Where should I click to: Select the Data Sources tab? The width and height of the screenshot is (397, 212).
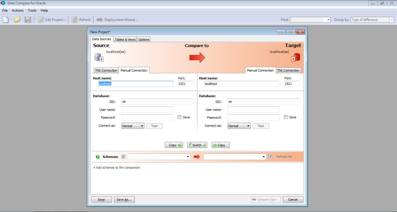[101, 39]
